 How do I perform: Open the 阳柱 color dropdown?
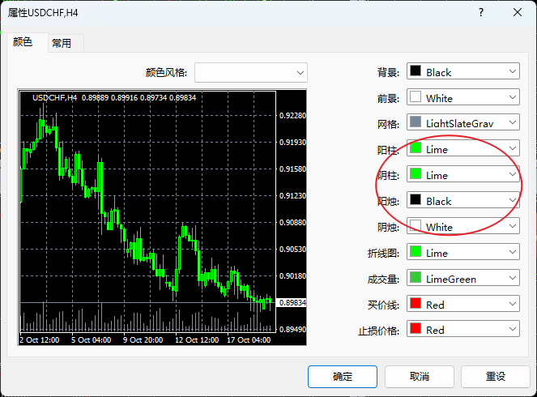tap(463, 148)
